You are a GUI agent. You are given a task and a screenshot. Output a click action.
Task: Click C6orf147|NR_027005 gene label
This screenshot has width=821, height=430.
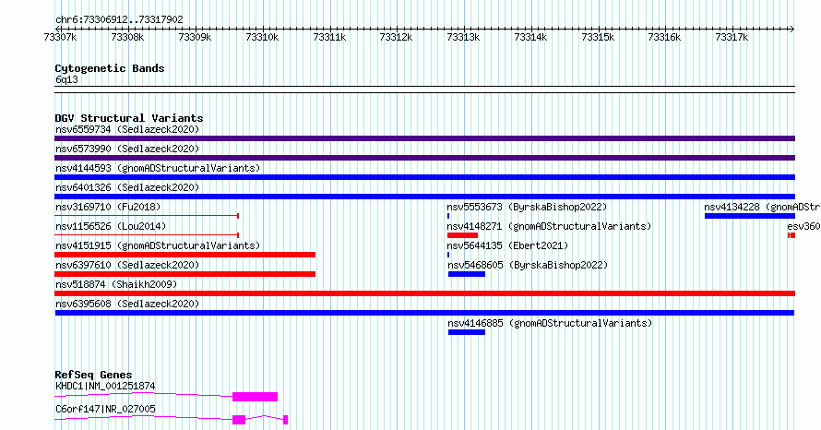105,409
